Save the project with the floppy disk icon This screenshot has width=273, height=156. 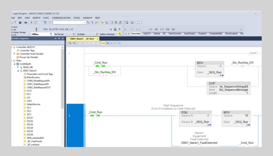[x=20, y=23]
